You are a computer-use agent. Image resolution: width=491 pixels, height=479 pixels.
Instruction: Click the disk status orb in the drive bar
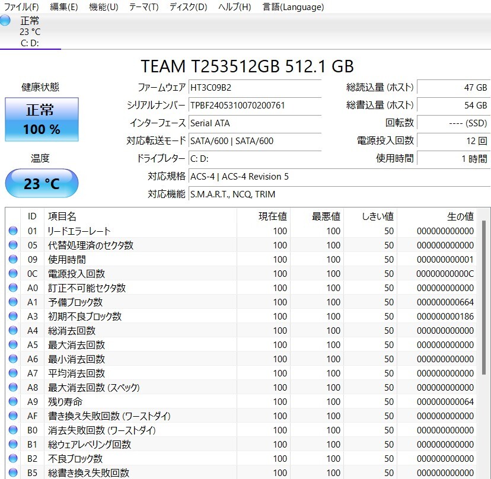pyautogui.click(x=5, y=21)
